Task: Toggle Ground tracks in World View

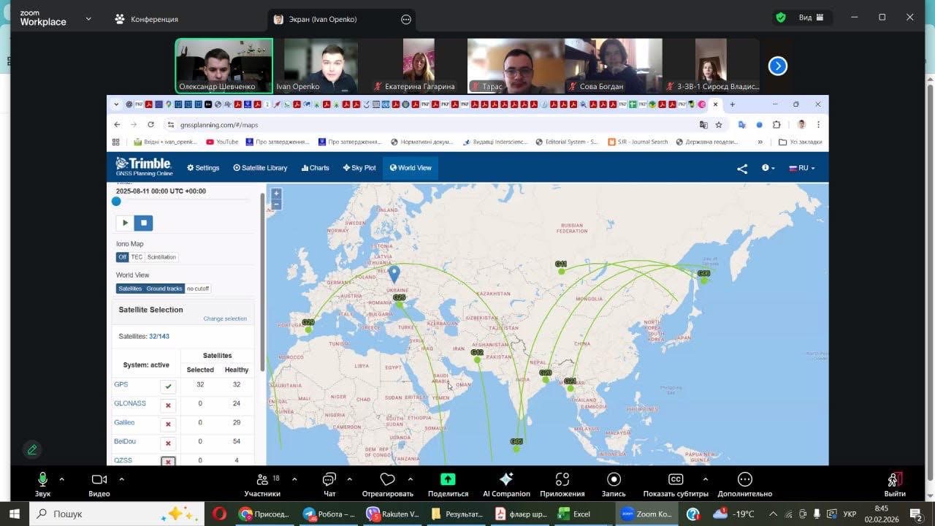Action: [164, 289]
